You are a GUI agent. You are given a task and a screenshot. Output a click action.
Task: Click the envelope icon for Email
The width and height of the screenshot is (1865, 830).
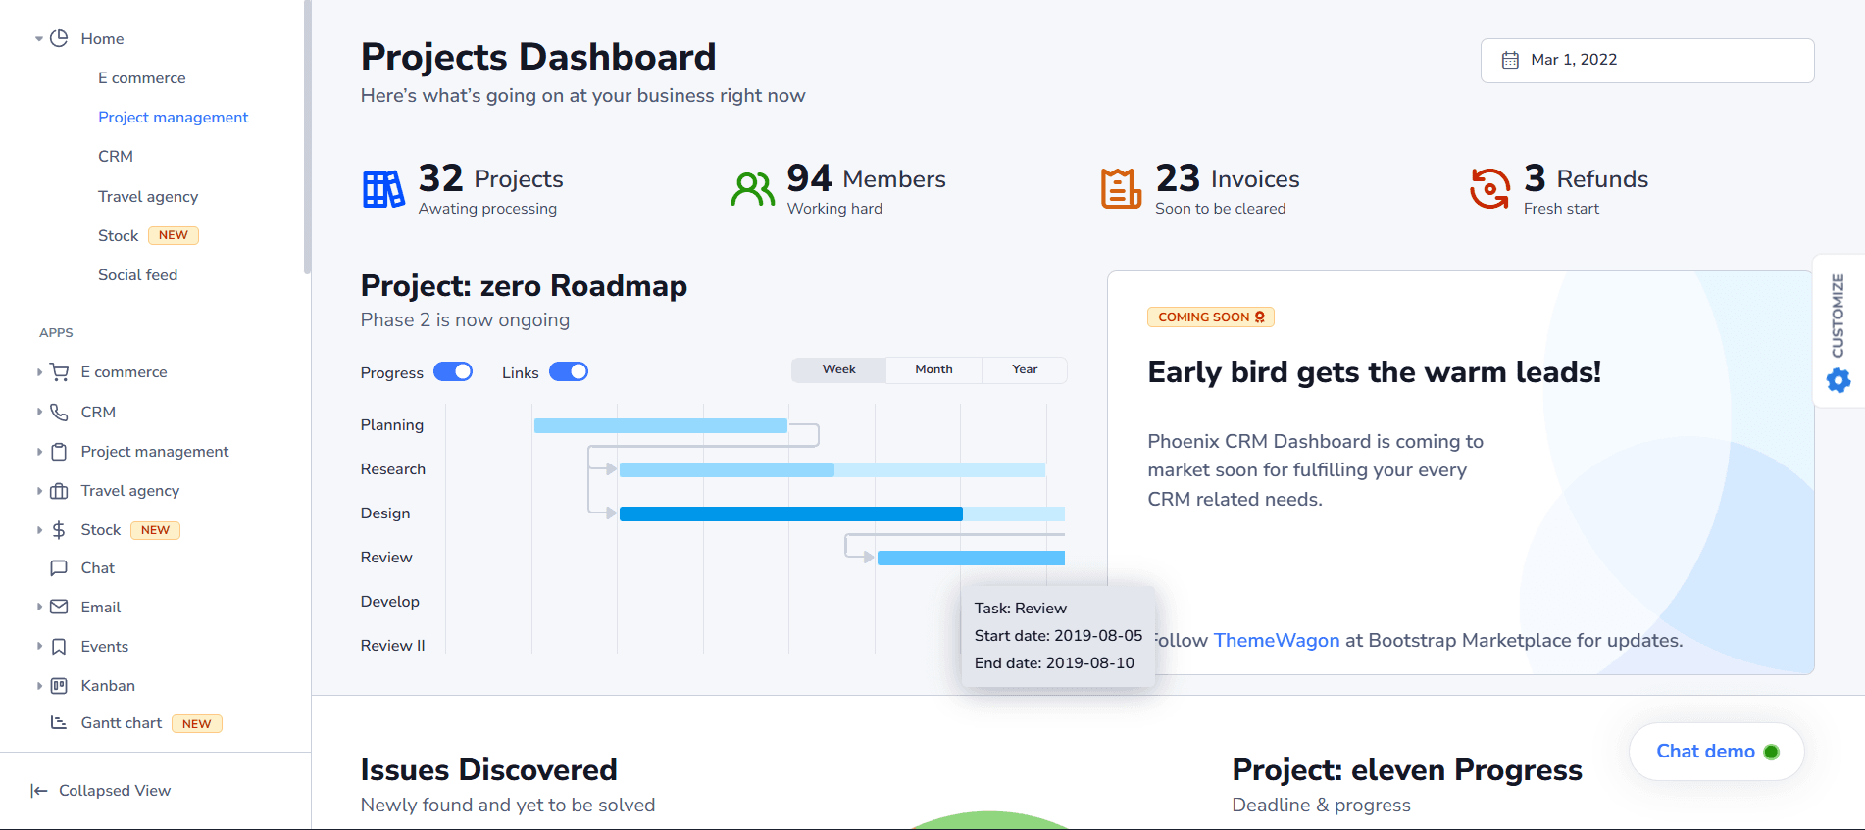pos(59,608)
